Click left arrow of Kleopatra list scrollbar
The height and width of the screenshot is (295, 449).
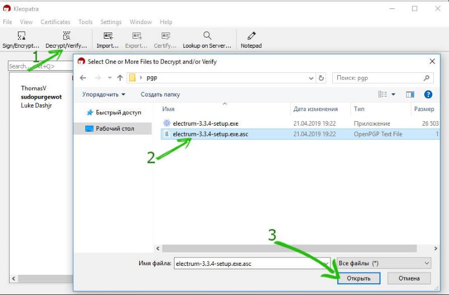pos(13,278)
